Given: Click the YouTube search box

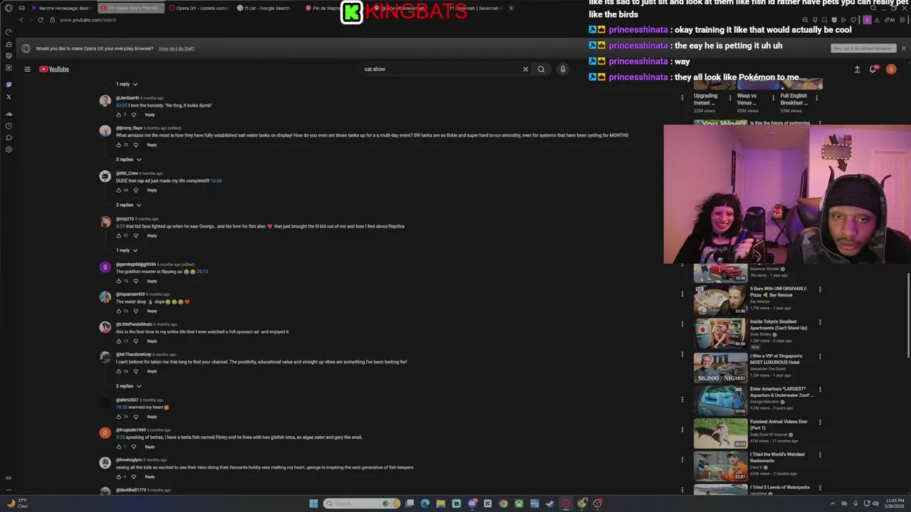Looking at the screenshot, I should (441, 69).
